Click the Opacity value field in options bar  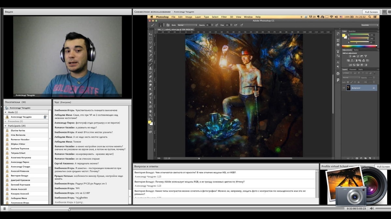[x=208, y=25]
